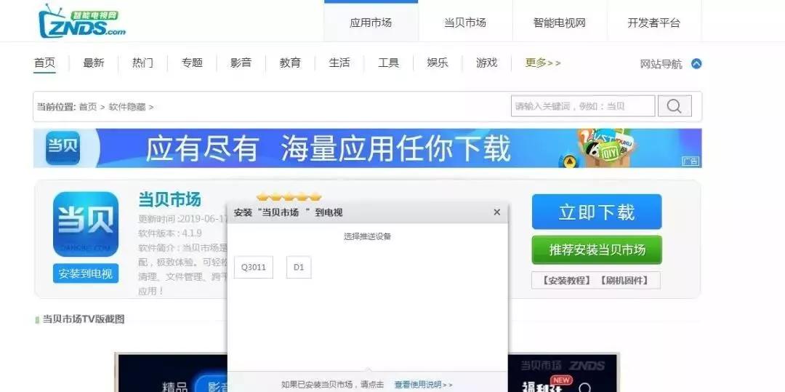Select the 专题 navigation item
Screen dimensions: 785x392
point(192,63)
